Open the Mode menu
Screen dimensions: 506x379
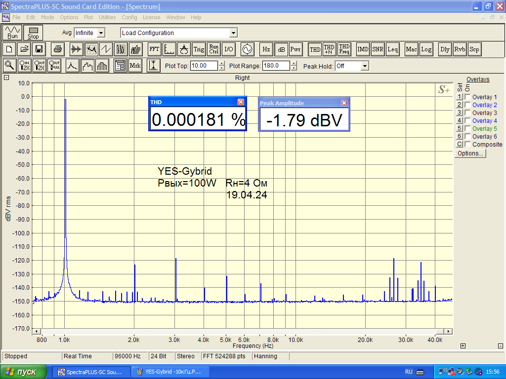pos(47,17)
